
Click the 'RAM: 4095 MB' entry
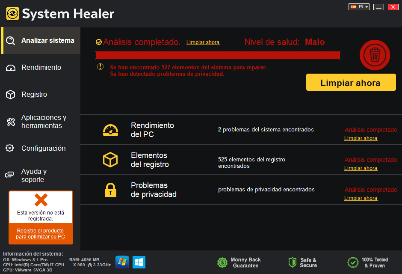point(84,259)
